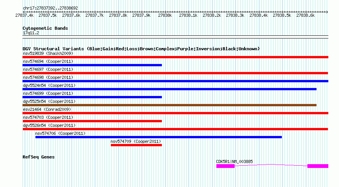Select the short red nsv574709 bar
Viewport: 339px width, 187px height.
[x=136, y=145]
